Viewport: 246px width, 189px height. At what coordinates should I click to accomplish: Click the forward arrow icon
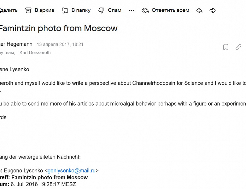[213, 10]
